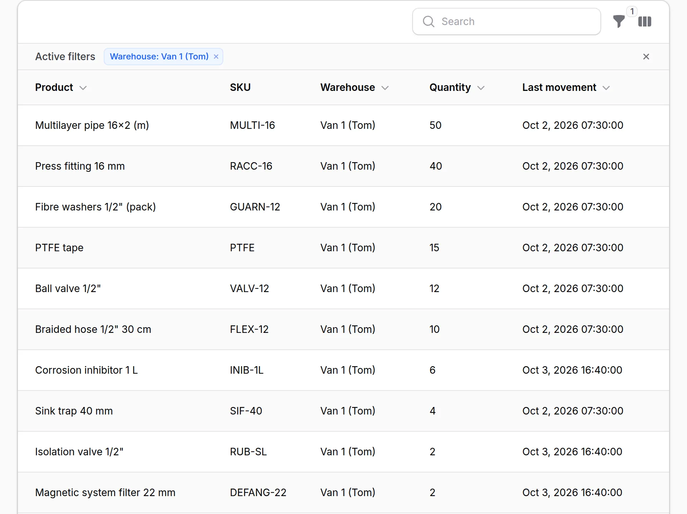
Task: Click Van 1 (Tom) in Ball valve row
Action: [x=348, y=288]
